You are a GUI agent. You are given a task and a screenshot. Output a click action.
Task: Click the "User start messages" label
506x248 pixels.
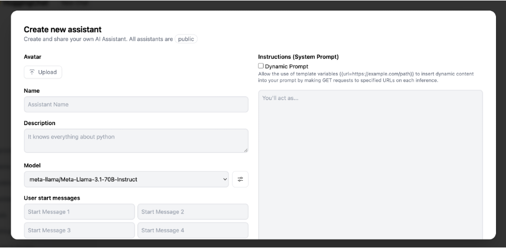pyautogui.click(x=52, y=198)
